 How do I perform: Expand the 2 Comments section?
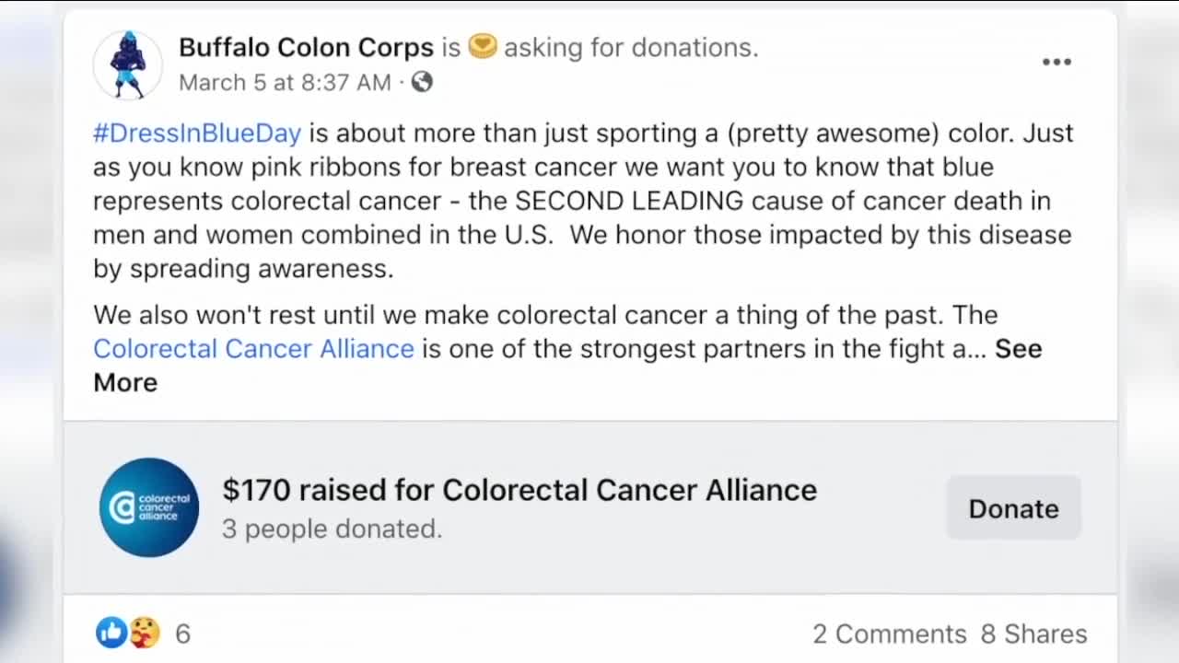[x=889, y=634]
